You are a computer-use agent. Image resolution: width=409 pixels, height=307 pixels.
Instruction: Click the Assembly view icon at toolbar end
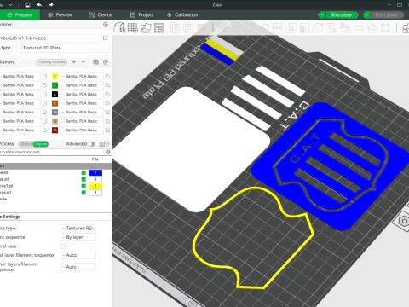[406, 28]
